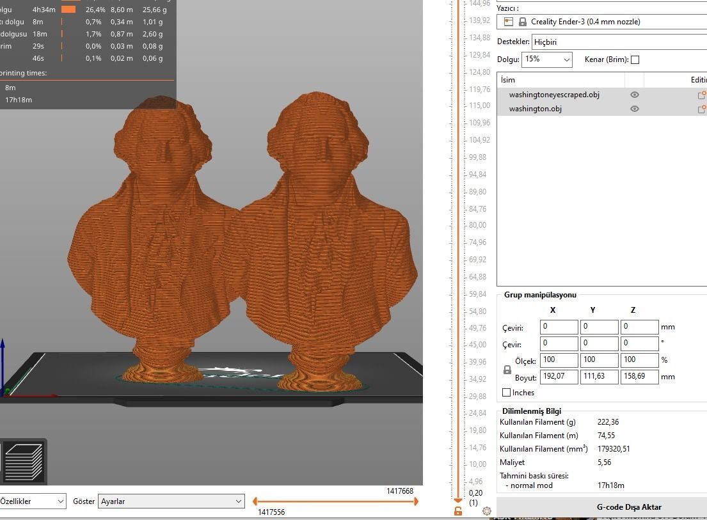The image size is (707, 520).
Task: Click the Boyut X field showing 192,07
Action: coord(559,376)
